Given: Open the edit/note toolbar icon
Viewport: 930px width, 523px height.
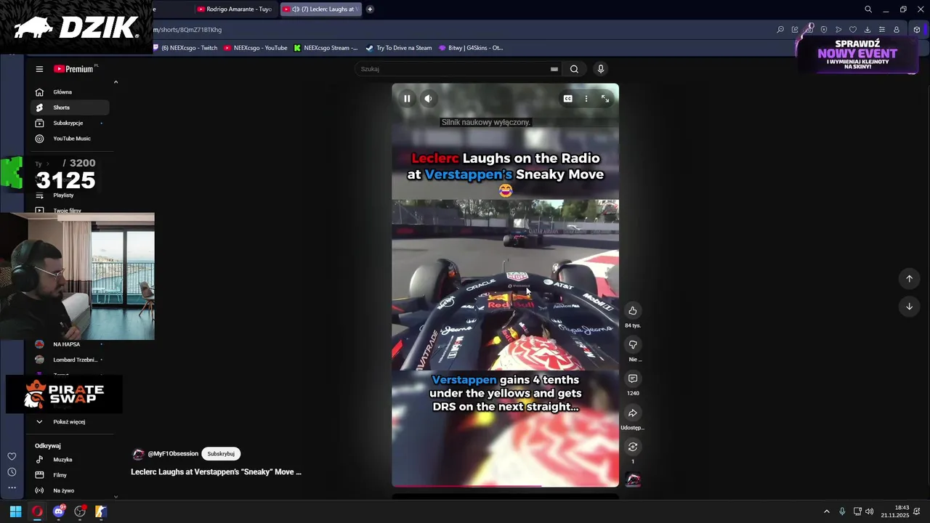Looking at the screenshot, I should pyautogui.click(x=795, y=30).
